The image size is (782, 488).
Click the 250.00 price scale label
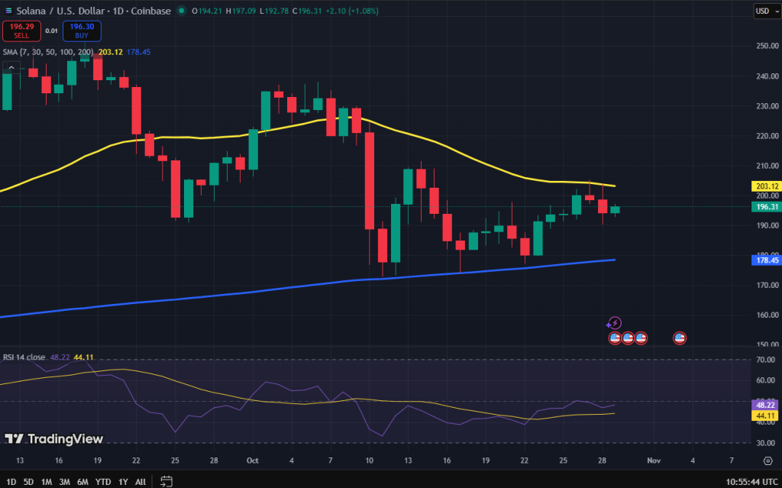(x=767, y=46)
